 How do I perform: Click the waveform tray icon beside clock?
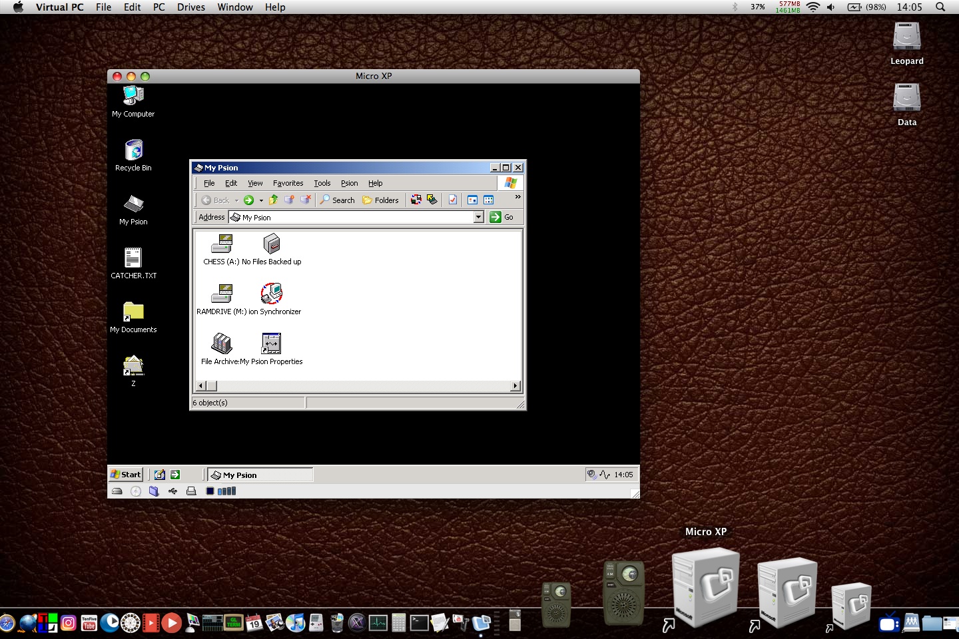605,475
